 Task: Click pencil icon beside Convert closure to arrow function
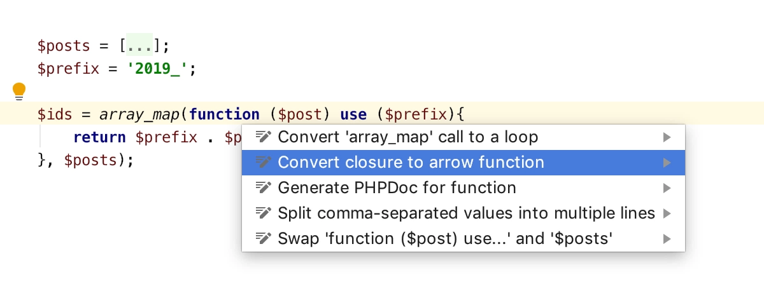tap(264, 162)
